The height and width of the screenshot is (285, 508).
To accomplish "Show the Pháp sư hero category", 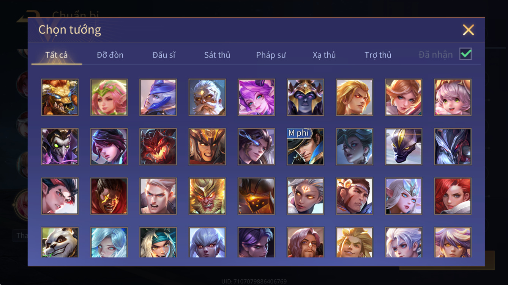I will click(x=271, y=55).
